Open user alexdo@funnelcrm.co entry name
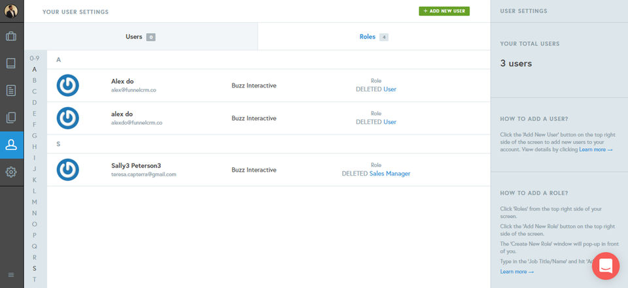 [x=123, y=114]
